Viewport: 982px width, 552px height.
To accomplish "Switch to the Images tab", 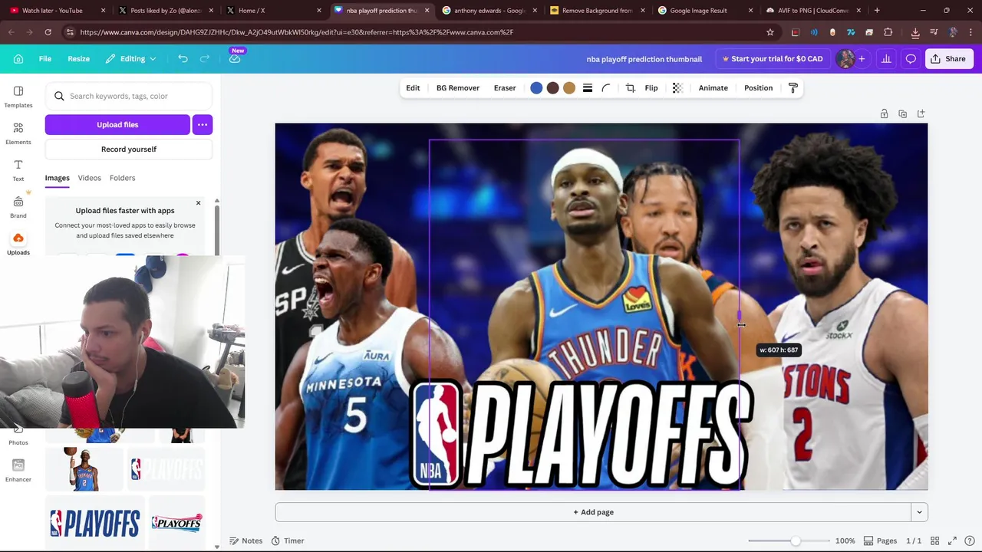I will (57, 178).
